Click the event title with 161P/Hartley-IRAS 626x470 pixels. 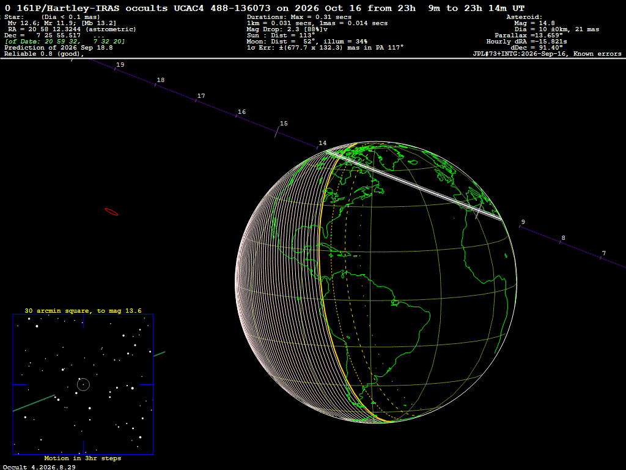pyautogui.click(x=265, y=8)
